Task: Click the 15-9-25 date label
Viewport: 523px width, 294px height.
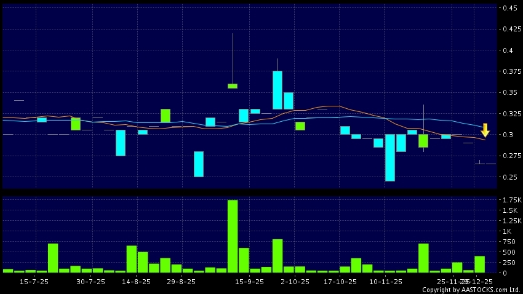Action: coord(249,281)
